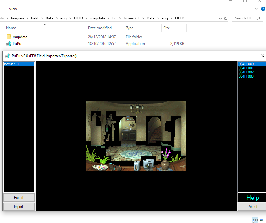Go to lang-en in the address path
This screenshot has width=266, height=223.
(17, 18)
